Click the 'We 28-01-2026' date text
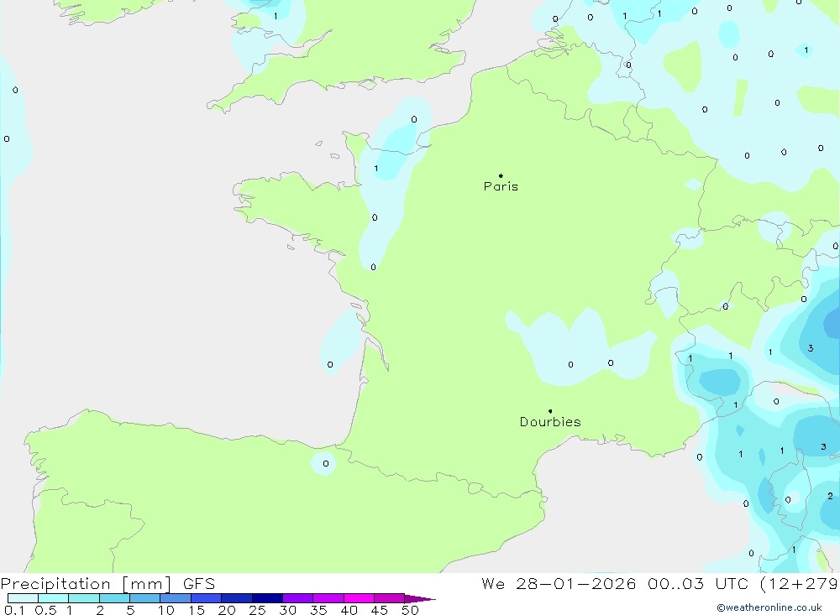This screenshot has height=615, width=840. click(559, 584)
